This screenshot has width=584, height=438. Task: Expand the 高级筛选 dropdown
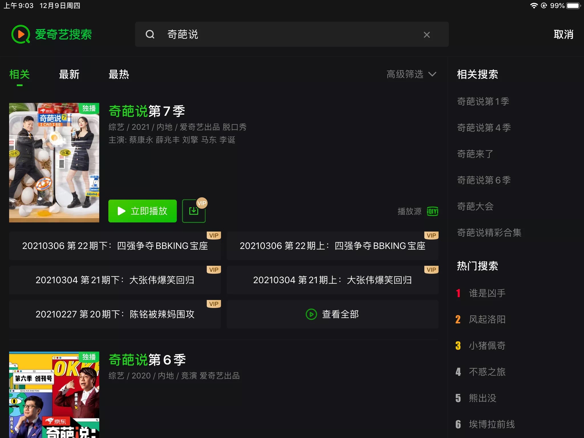click(411, 74)
